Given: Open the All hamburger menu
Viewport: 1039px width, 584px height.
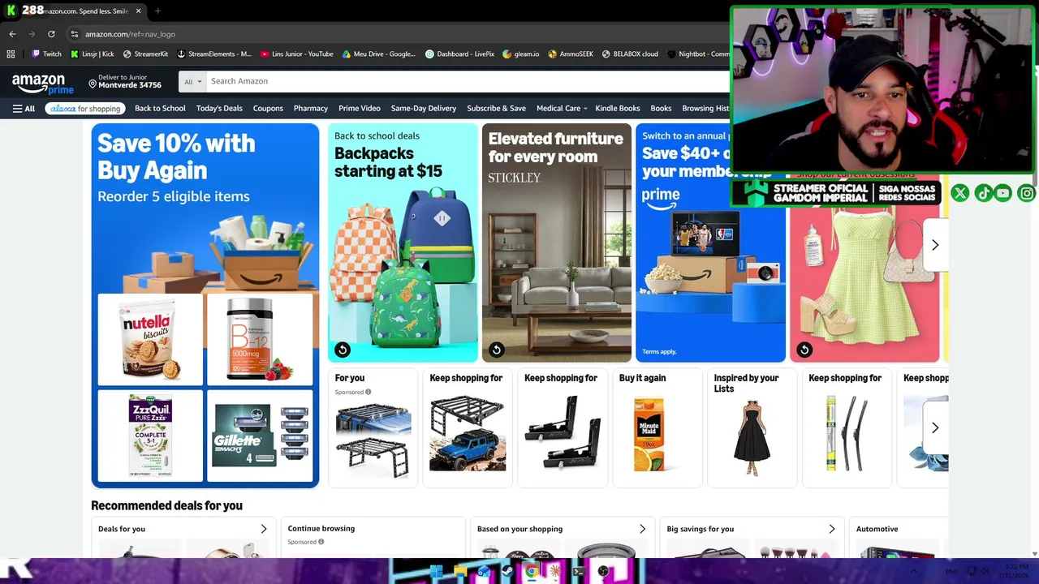Looking at the screenshot, I should (24, 109).
